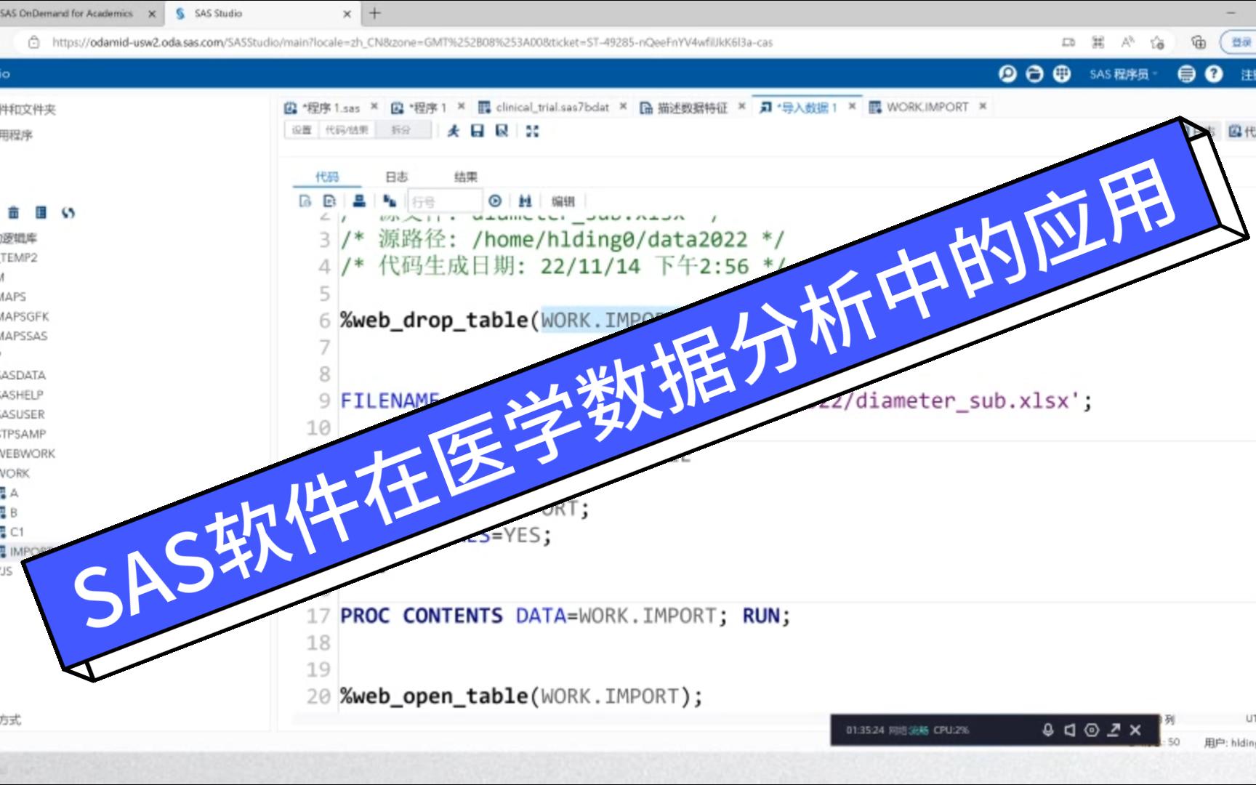Open the files folder icon in the header
Image resolution: width=1256 pixels, height=785 pixels.
pos(1034,73)
